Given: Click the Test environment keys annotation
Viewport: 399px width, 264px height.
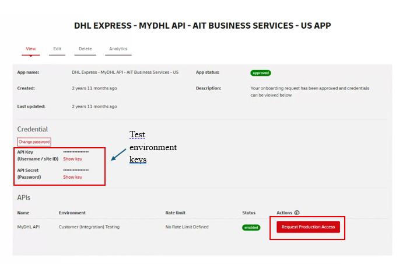Looking at the screenshot, I should click(153, 147).
